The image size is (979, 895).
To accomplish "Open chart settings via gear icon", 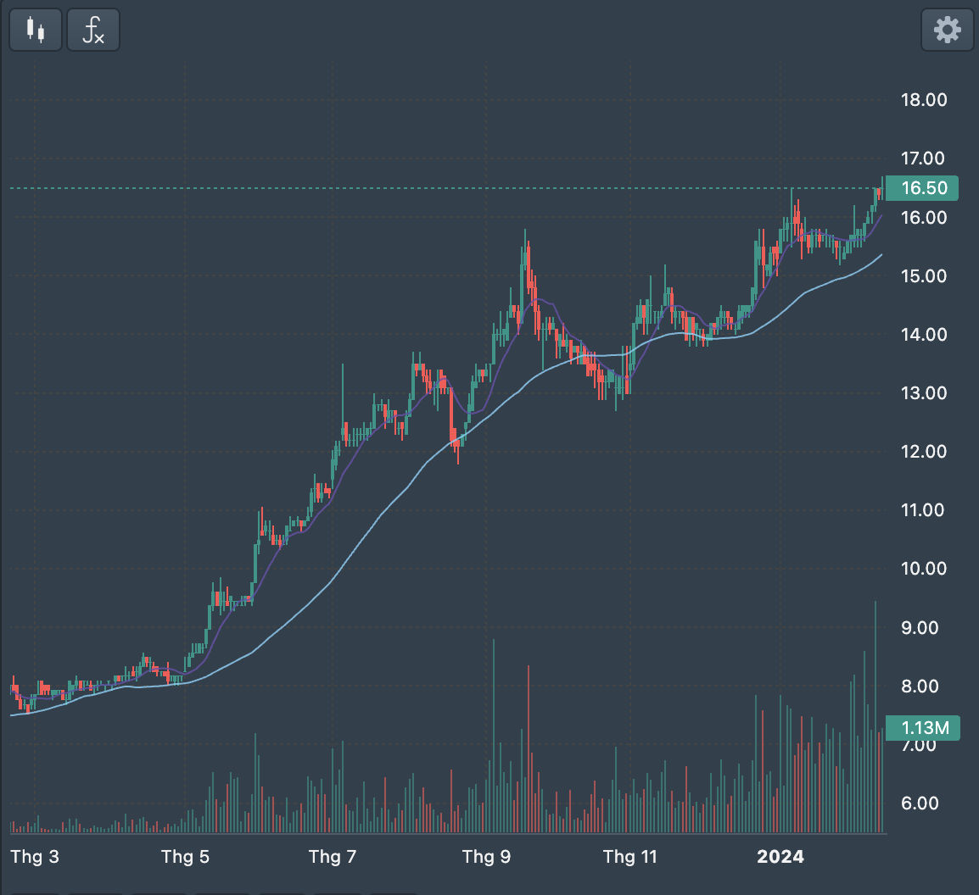I will click(947, 31).
